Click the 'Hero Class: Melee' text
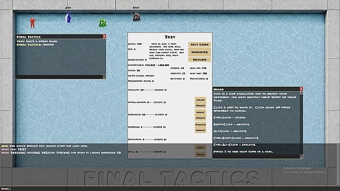 coord(141,76)
